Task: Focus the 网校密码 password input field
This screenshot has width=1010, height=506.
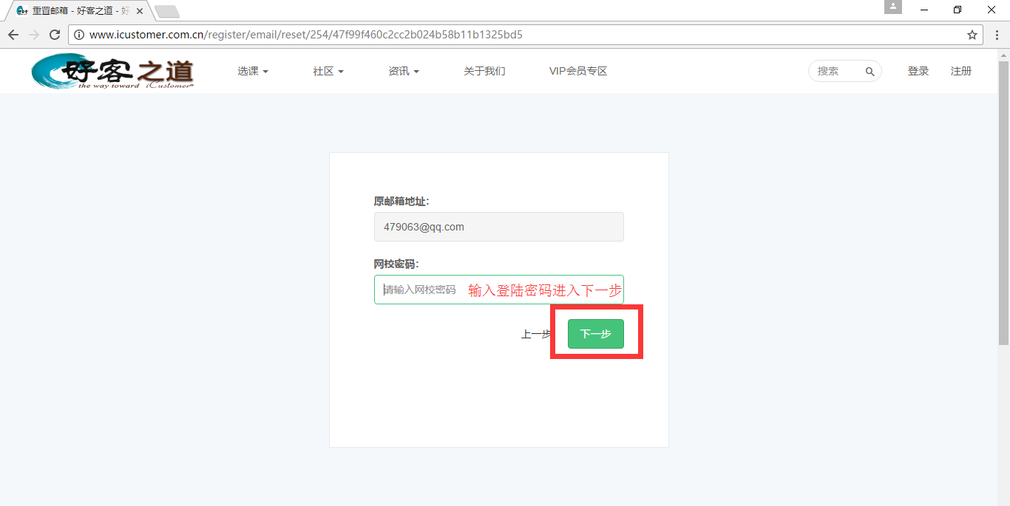Action: click(421, 290)
